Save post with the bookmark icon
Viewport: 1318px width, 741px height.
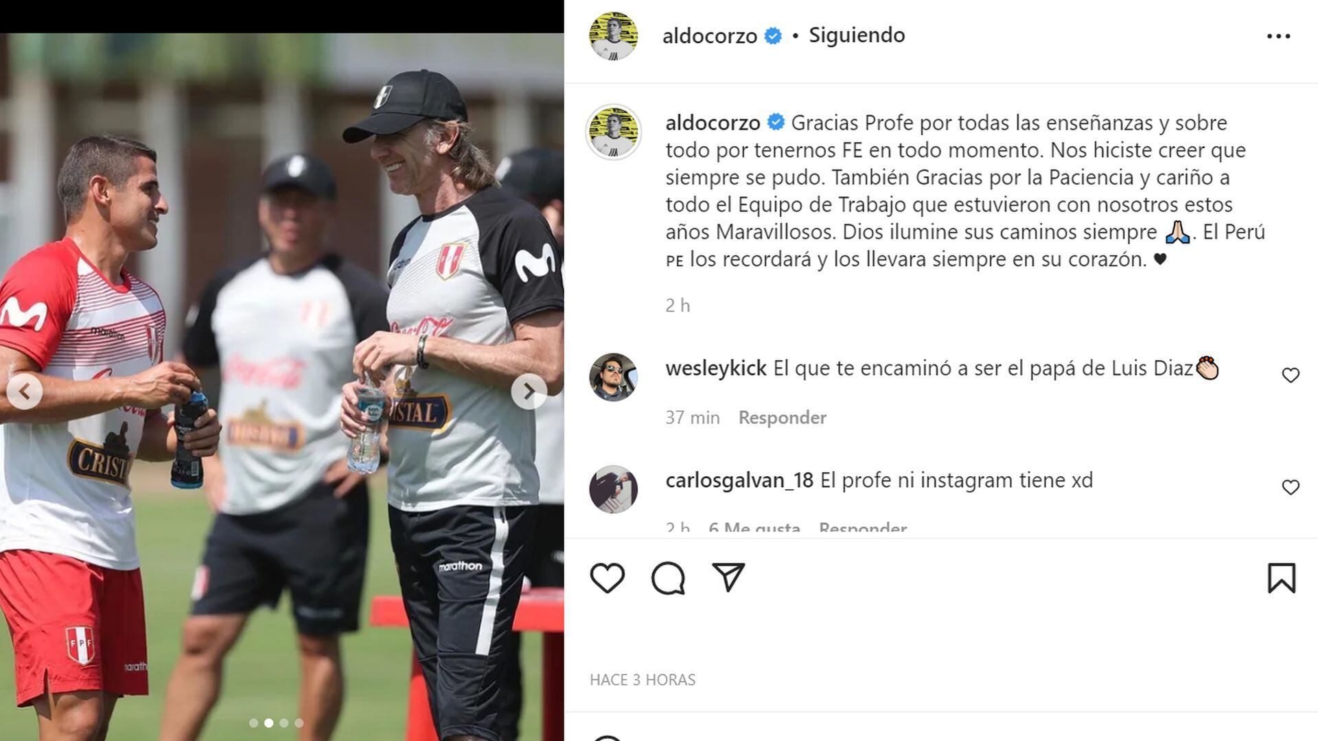1281,578
